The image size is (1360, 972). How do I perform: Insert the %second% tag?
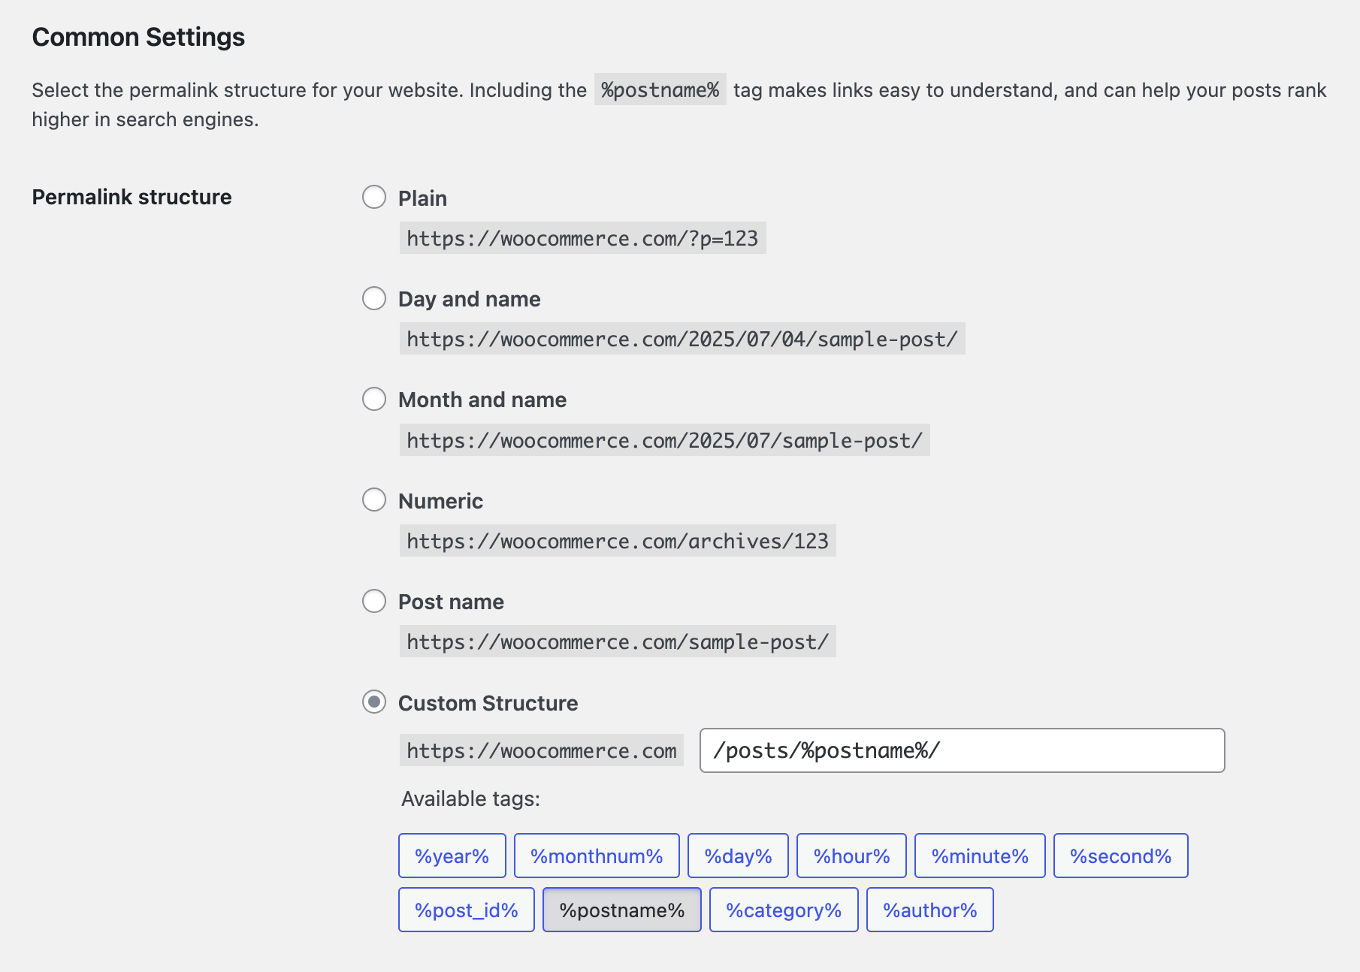(1120, 855)
